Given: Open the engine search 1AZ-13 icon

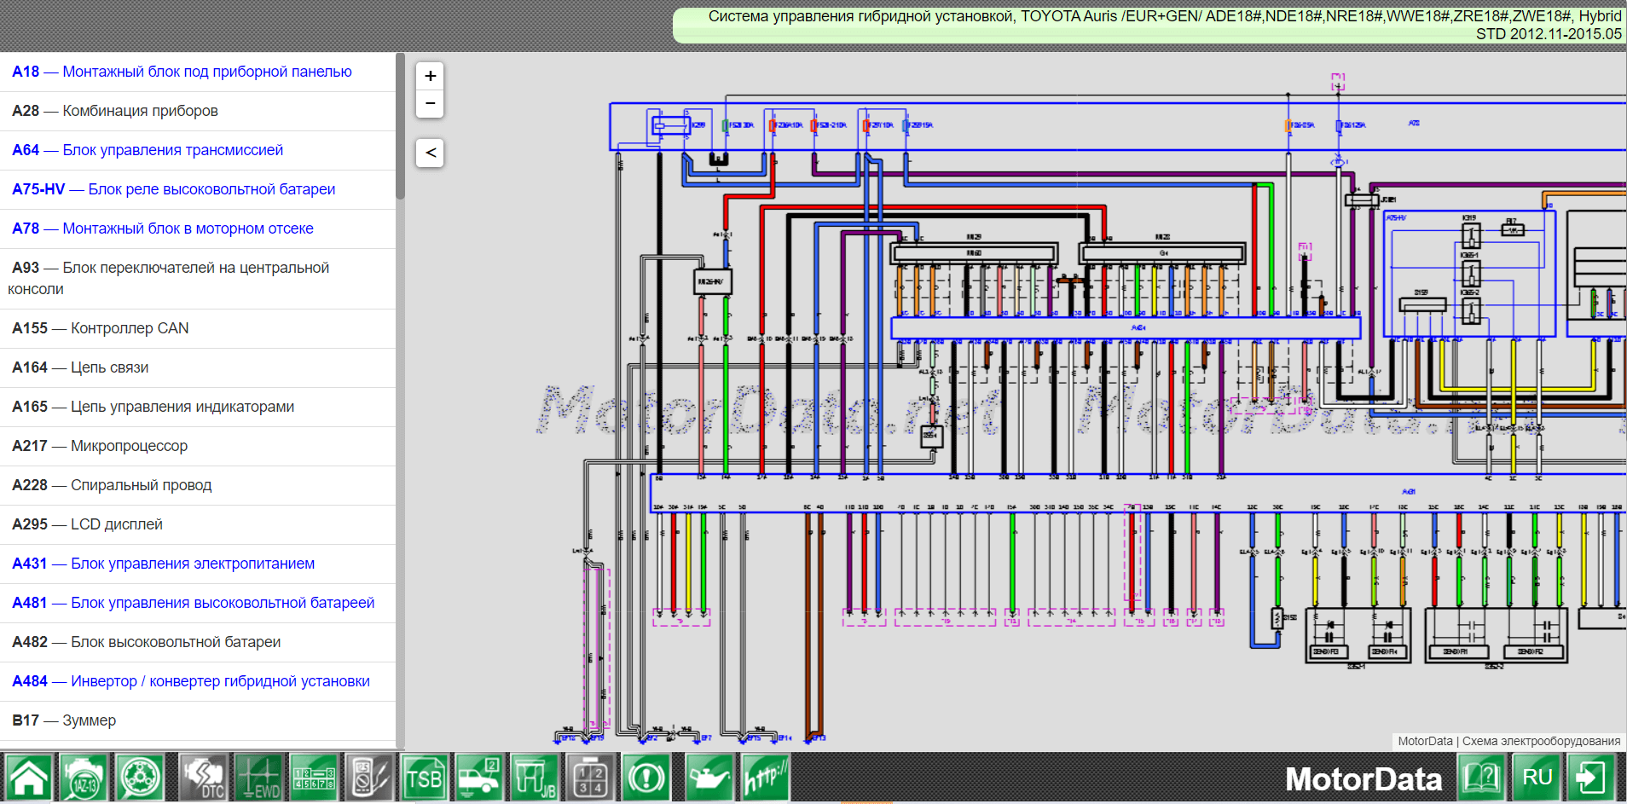Looking at the screenshot, I should [84, 778].
